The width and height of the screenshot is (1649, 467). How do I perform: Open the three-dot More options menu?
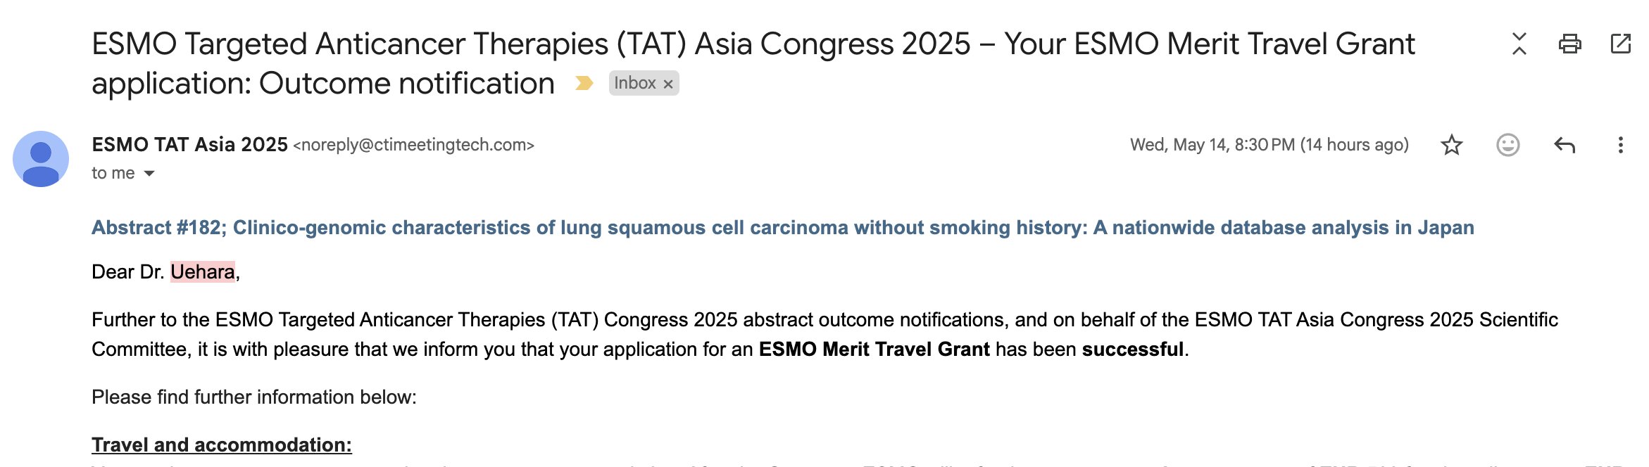1620,145
